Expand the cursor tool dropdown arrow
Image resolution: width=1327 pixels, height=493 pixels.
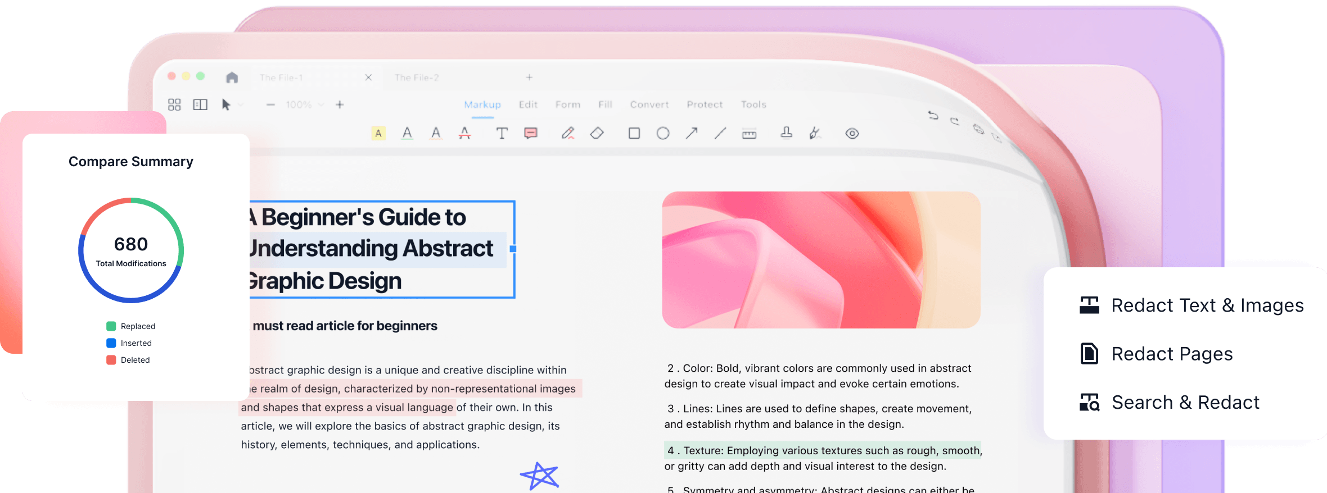241,105
